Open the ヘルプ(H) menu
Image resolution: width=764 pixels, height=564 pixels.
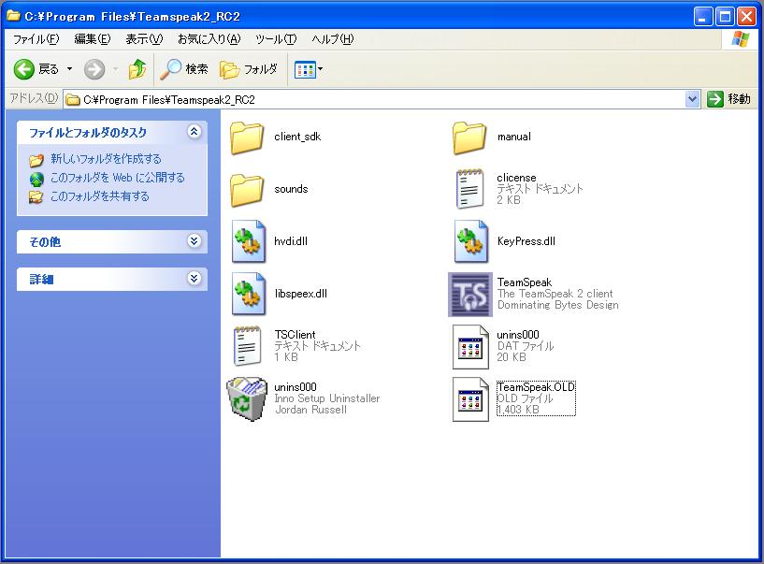click(332, 39)
